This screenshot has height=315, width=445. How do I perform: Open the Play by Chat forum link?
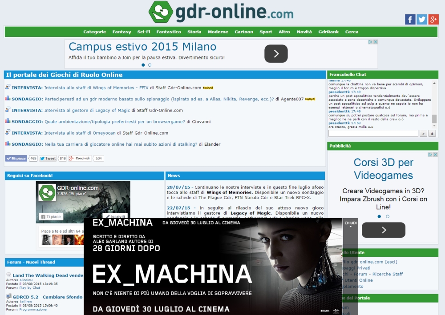30,287
